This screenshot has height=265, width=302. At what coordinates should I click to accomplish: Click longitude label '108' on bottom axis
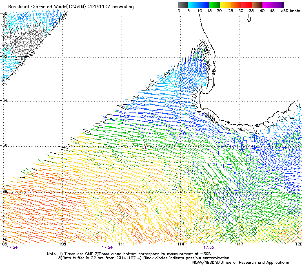tap(62, 244)
